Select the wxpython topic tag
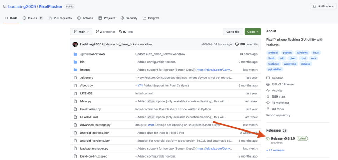Screen dimensions: 338x160 (290, 64)
